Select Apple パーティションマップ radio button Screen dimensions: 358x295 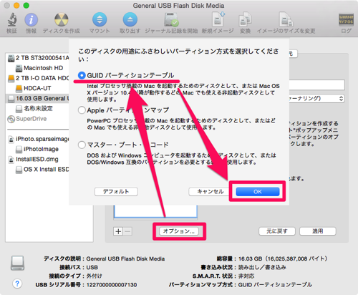pos(82,110)
